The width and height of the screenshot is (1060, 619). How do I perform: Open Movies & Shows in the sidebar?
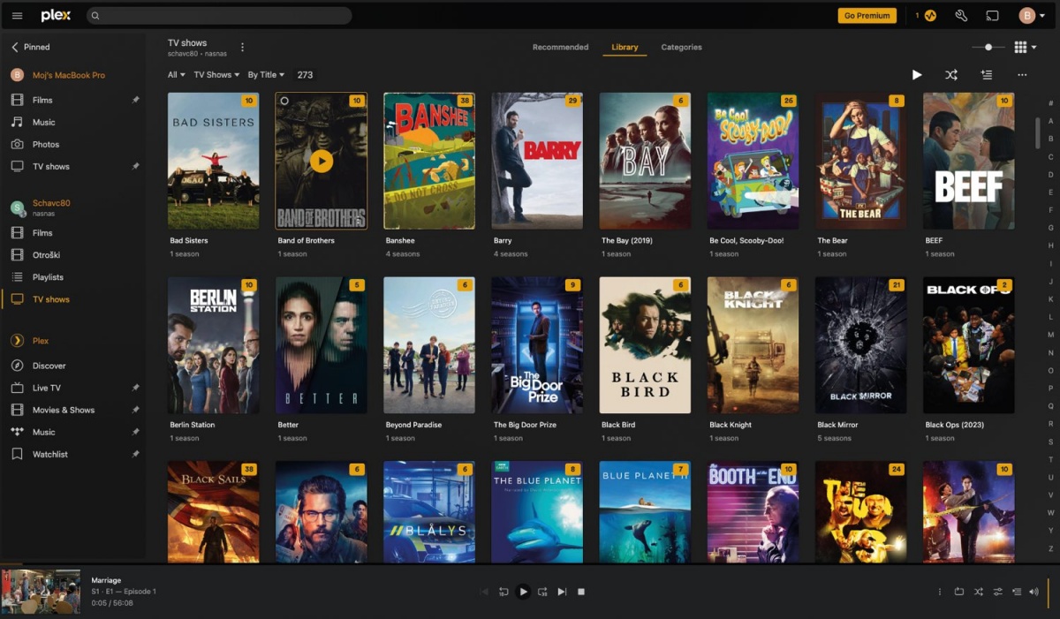pos(64,410)
